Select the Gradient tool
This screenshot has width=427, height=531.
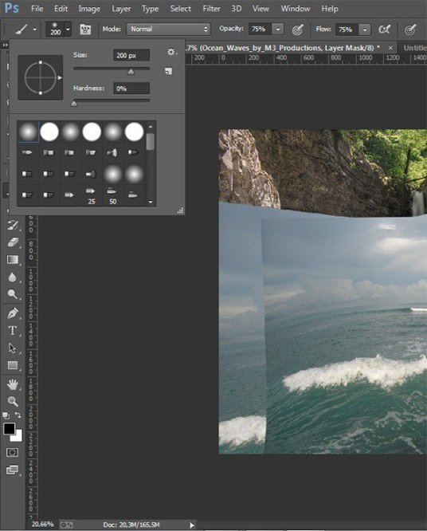[x=13, y=260]
